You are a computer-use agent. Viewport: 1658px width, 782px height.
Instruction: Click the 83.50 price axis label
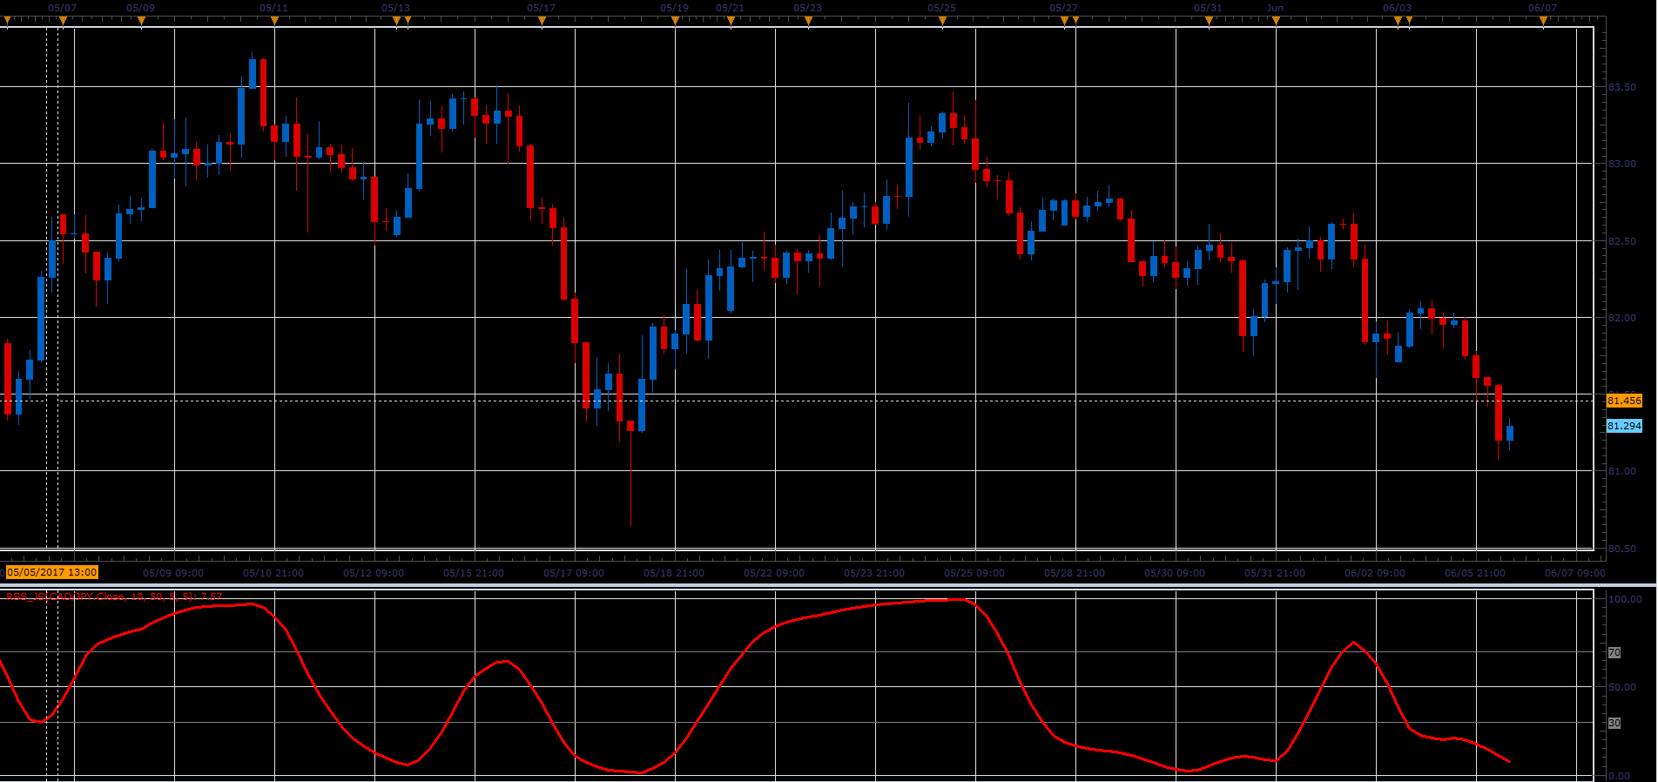[x=1622, y=87]
